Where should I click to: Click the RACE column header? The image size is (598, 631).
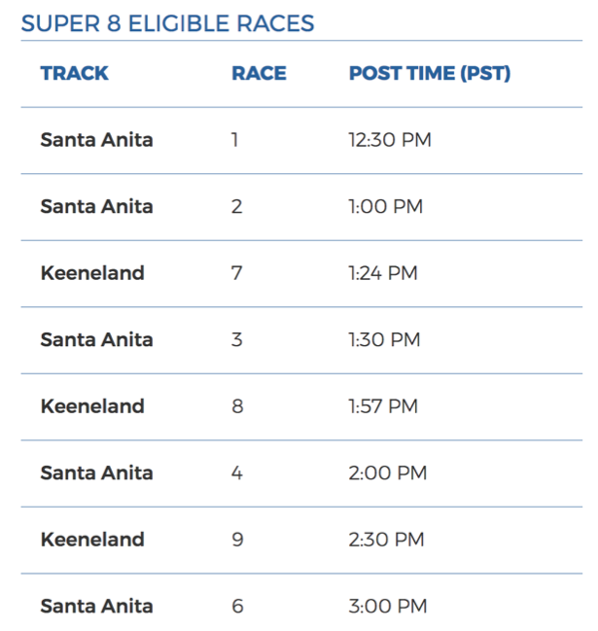click(259, 74)
